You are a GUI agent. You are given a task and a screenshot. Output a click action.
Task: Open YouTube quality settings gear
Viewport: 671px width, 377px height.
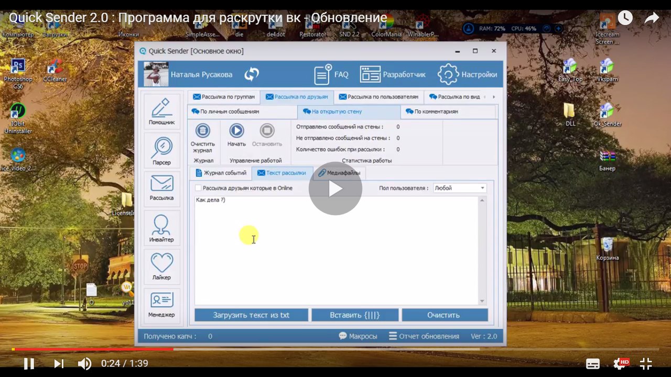(620, 363)
